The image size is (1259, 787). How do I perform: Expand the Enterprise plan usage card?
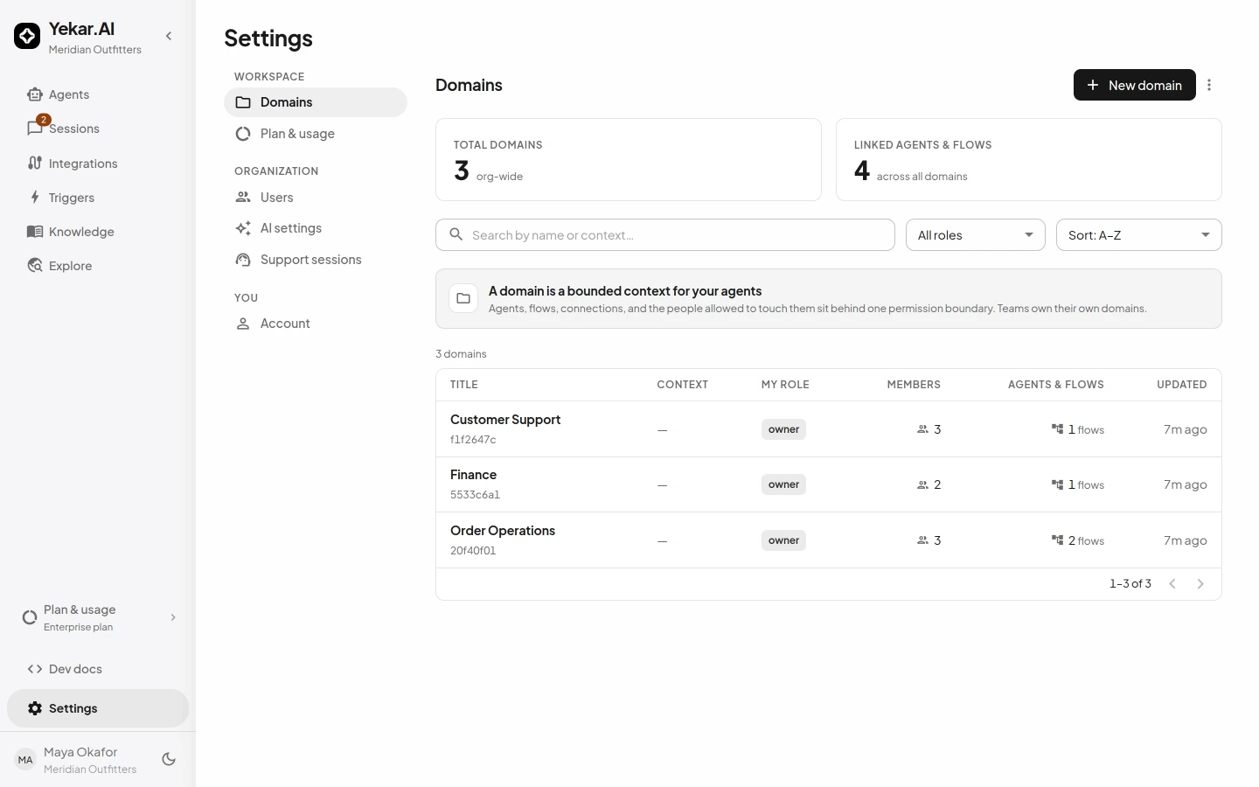point(98,617)
